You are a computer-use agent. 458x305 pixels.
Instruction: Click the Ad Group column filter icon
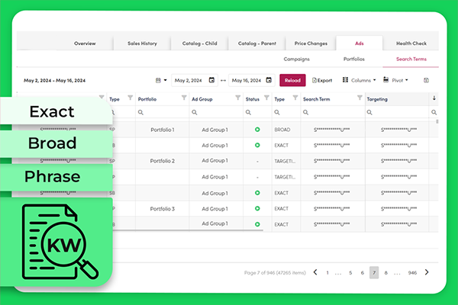[x=237, y=98]
